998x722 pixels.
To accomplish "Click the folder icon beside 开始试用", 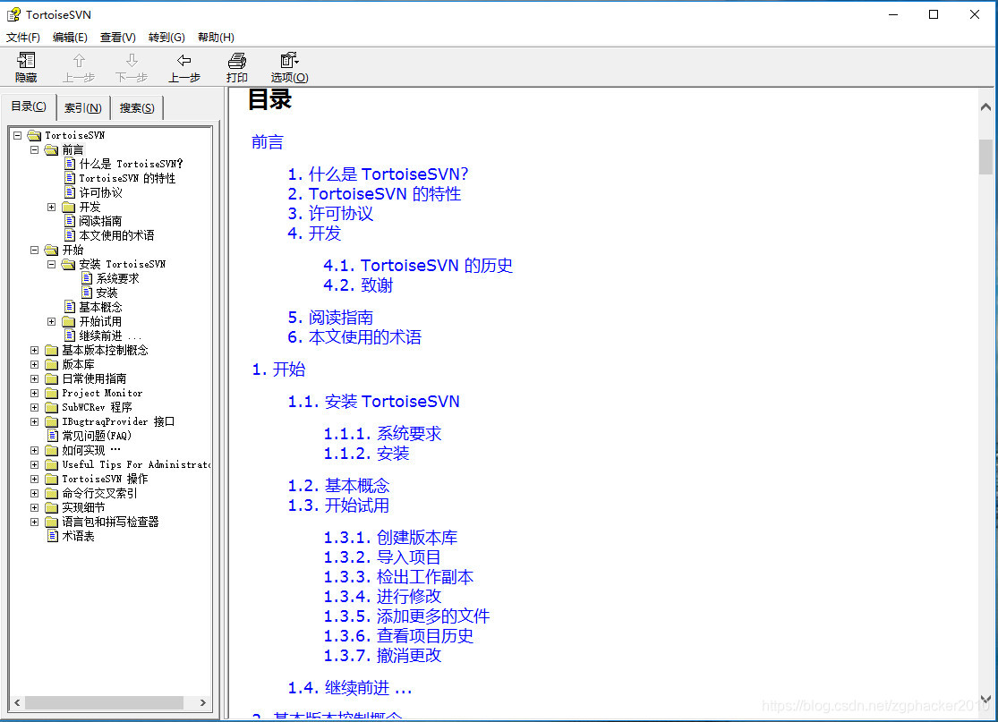I will click(x=69, y=322).
